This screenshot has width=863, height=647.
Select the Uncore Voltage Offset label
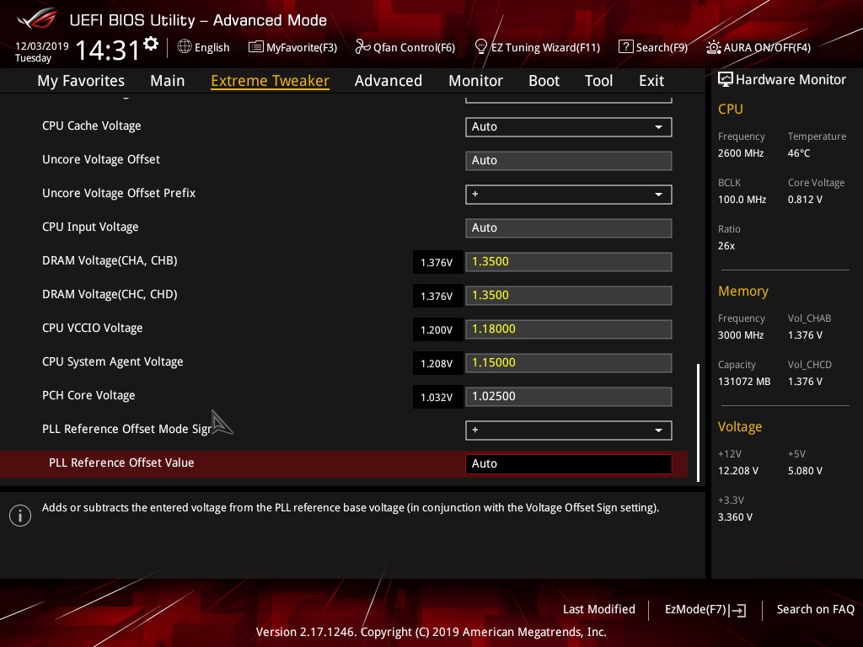point(101,159)
